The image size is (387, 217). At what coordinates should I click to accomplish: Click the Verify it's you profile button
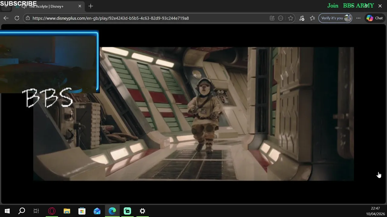click(x=335, y=18)
